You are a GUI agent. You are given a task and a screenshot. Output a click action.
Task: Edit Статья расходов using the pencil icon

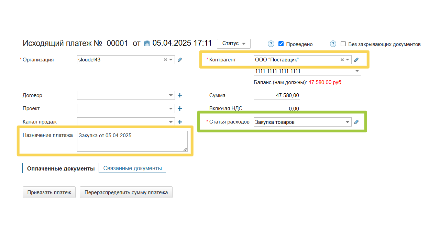[356, 122]
